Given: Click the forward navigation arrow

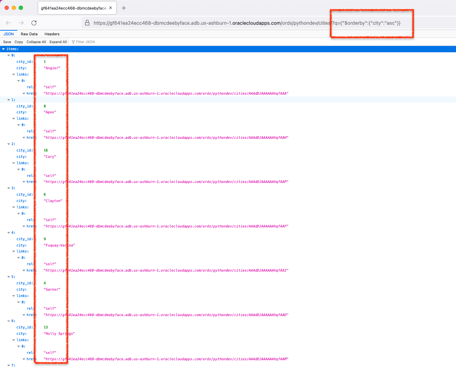Looking at the screenshot, I should (x=21, y=23).
